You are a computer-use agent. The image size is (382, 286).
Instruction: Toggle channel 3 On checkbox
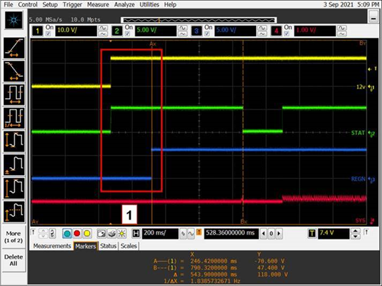tap(207, 34)
